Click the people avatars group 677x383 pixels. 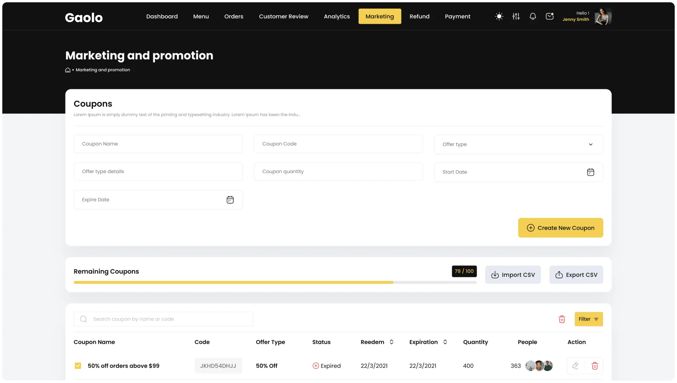[x=539, y=366]
